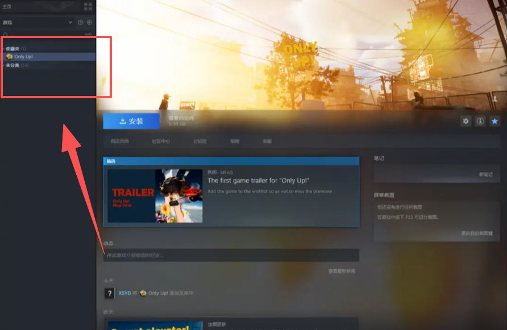Select Only Up! in the game list

[x=23, y=57]
